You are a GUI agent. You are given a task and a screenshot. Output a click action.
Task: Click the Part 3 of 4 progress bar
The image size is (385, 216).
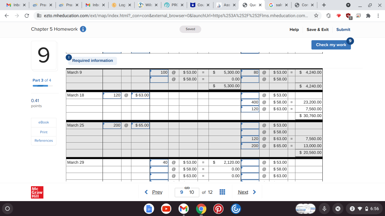point(43,85)
